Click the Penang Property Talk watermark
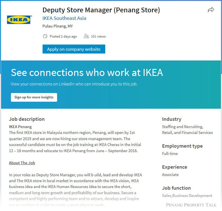Viewport: 222px width, 211px height. tap(191, 205)
